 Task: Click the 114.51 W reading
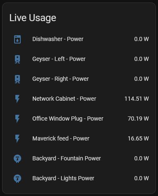[136, 99]
